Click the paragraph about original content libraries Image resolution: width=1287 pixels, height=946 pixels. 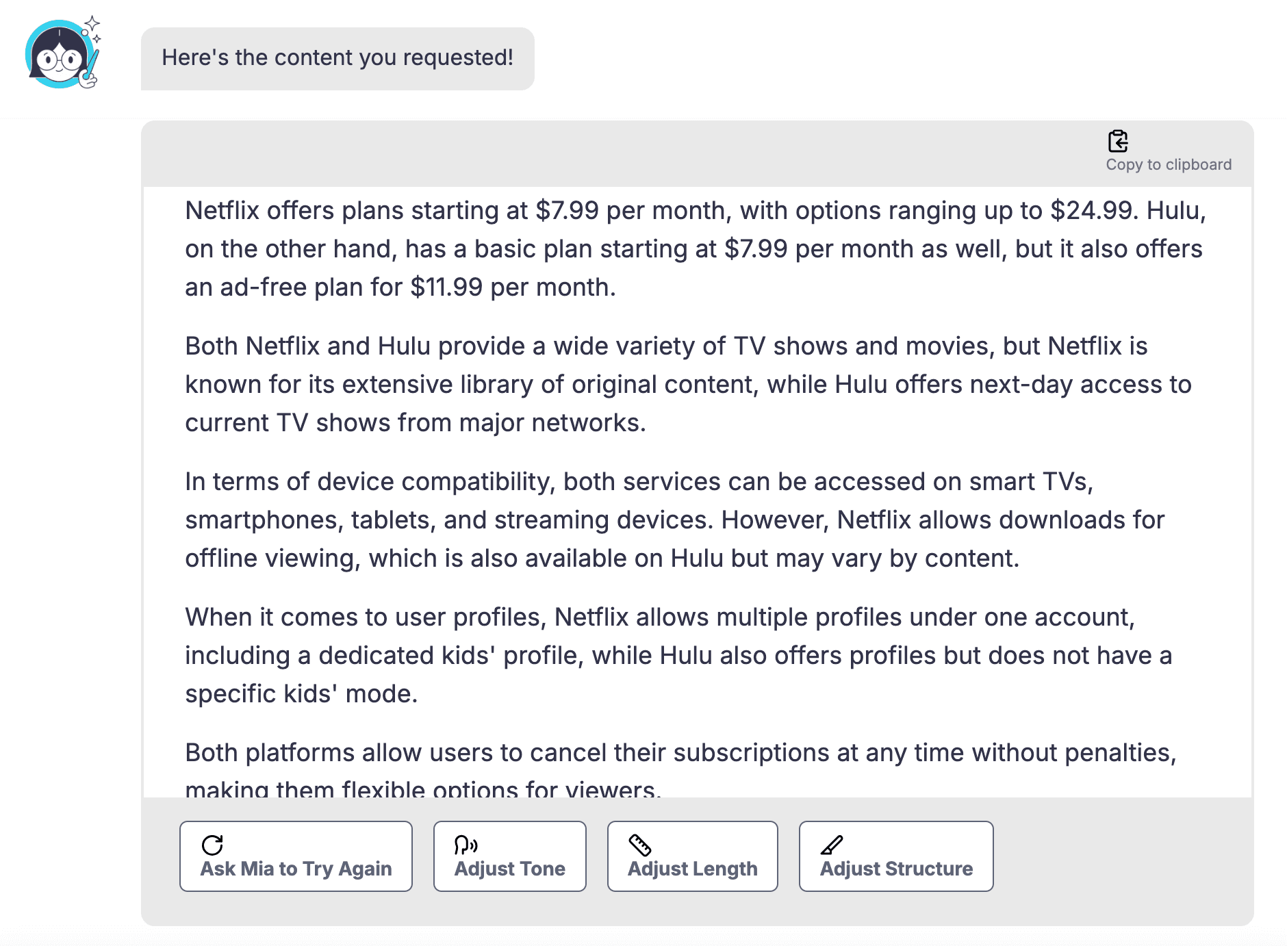[x=688, y=385]
